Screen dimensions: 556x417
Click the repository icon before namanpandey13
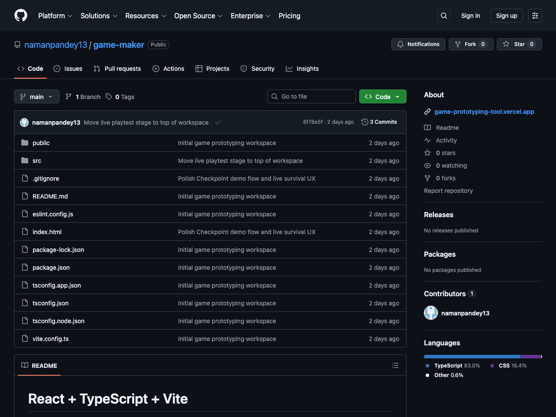point(17,45)
